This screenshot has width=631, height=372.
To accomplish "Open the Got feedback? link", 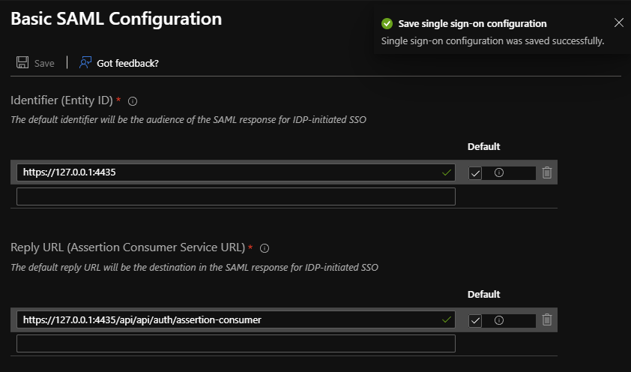I will point(127,63).
